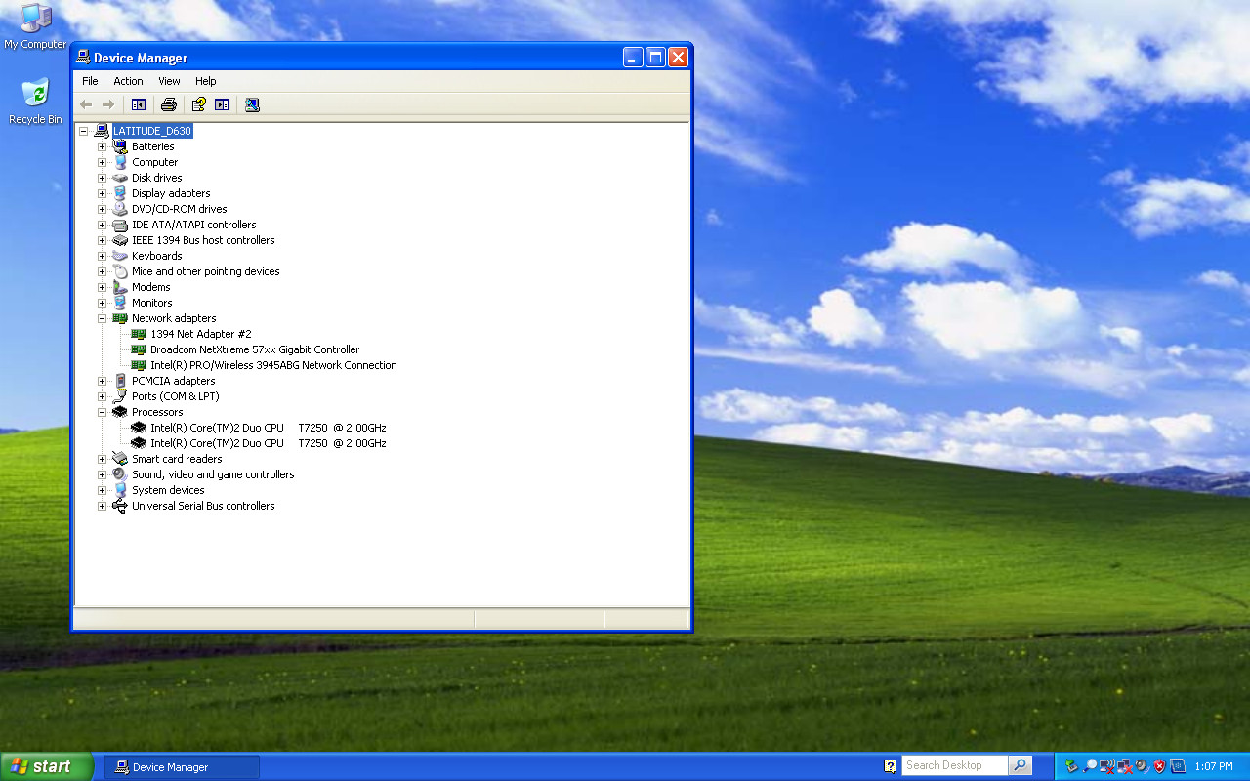Click the Safely Remove Hardware tray icon
This screenshot has width=1250, height=781.
click(1071, 766)
